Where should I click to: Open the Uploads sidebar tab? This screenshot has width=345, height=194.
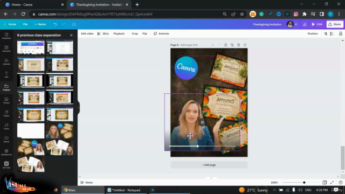(6, 62)
